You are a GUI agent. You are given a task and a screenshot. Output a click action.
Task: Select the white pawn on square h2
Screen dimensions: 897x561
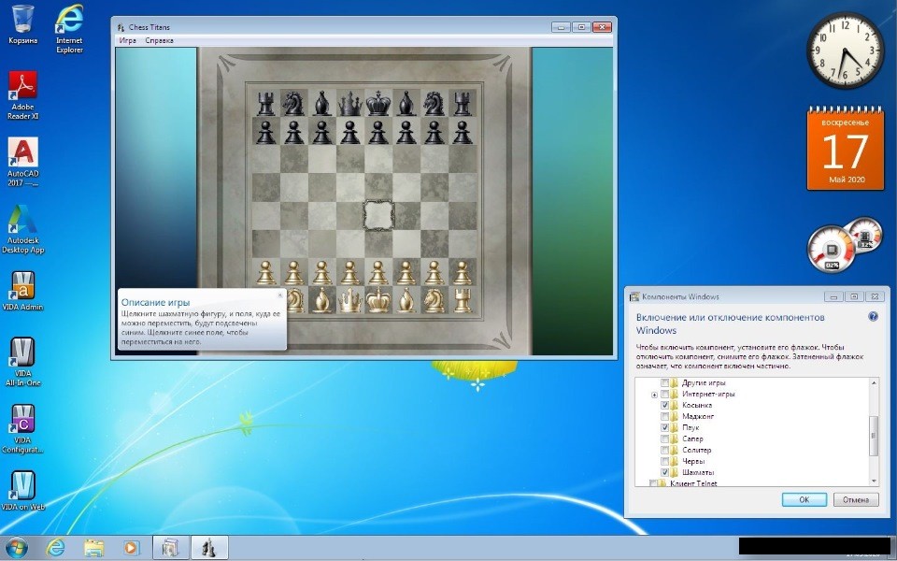coord(463,272)
